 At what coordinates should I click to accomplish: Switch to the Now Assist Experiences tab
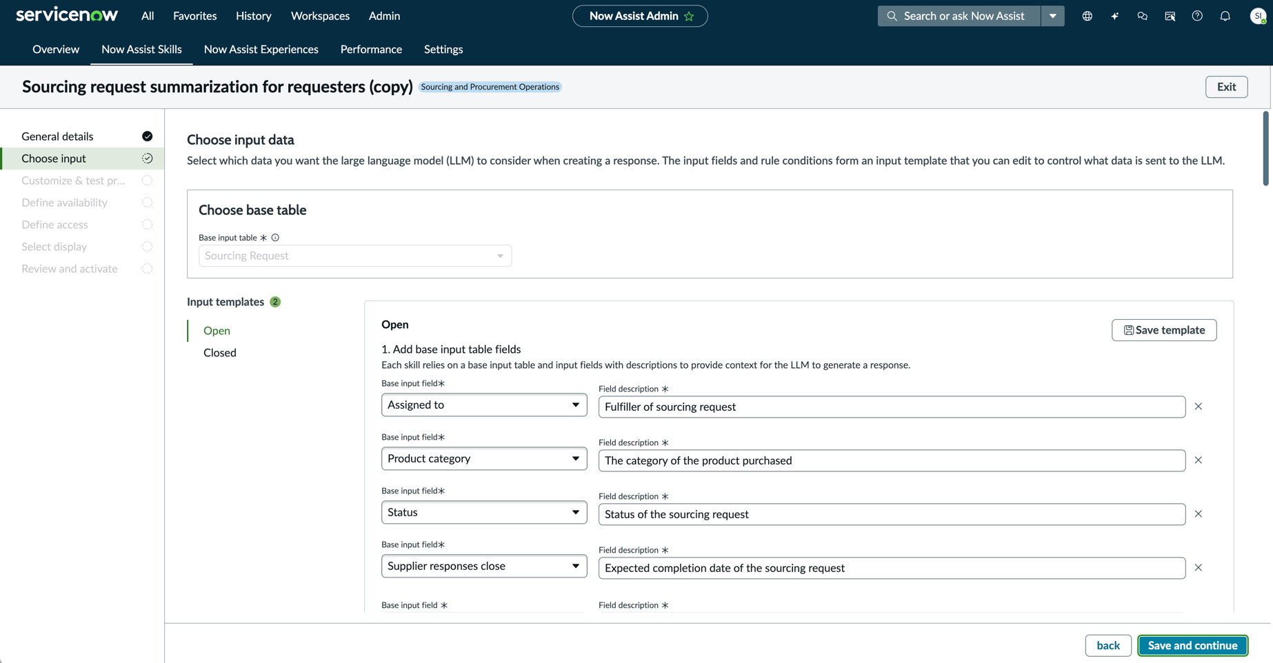[261, 50]
